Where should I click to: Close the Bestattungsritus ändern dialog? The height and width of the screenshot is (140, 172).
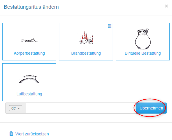166,6
